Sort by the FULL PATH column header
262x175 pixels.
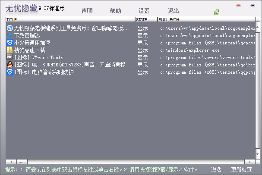[x=206, y=19]
